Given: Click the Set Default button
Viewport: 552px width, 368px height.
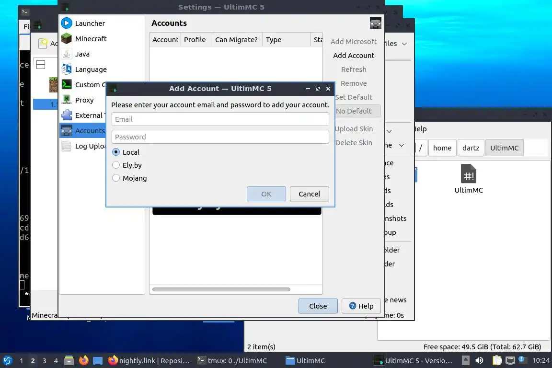Looking at the screenshot, I should 354,97.
